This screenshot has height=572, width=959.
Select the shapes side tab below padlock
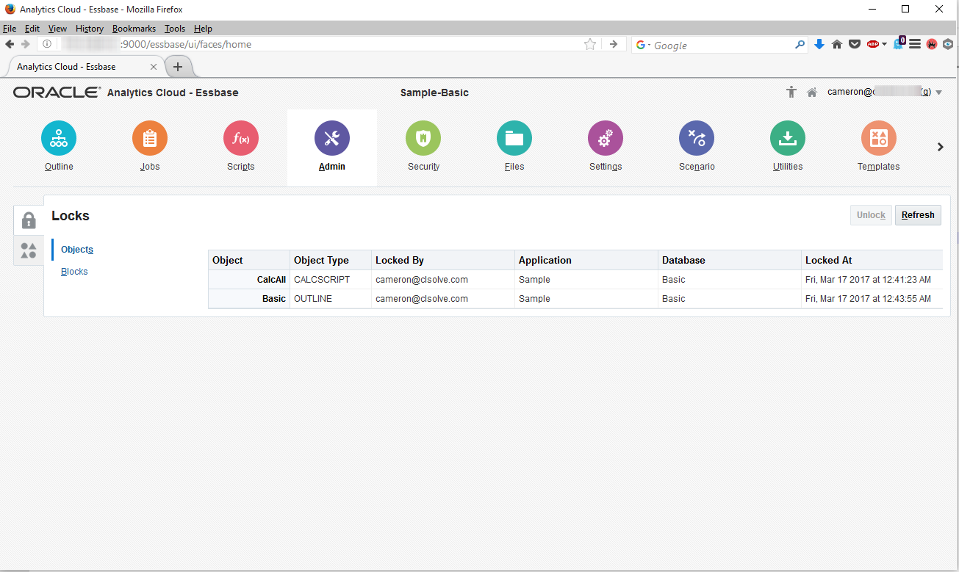click(x=29, y=251)
